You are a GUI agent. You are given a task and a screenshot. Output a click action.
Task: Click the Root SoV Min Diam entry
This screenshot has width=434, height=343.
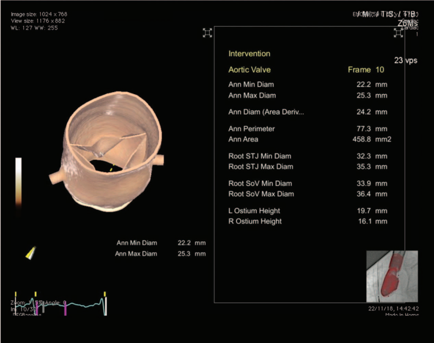[307, 183]
